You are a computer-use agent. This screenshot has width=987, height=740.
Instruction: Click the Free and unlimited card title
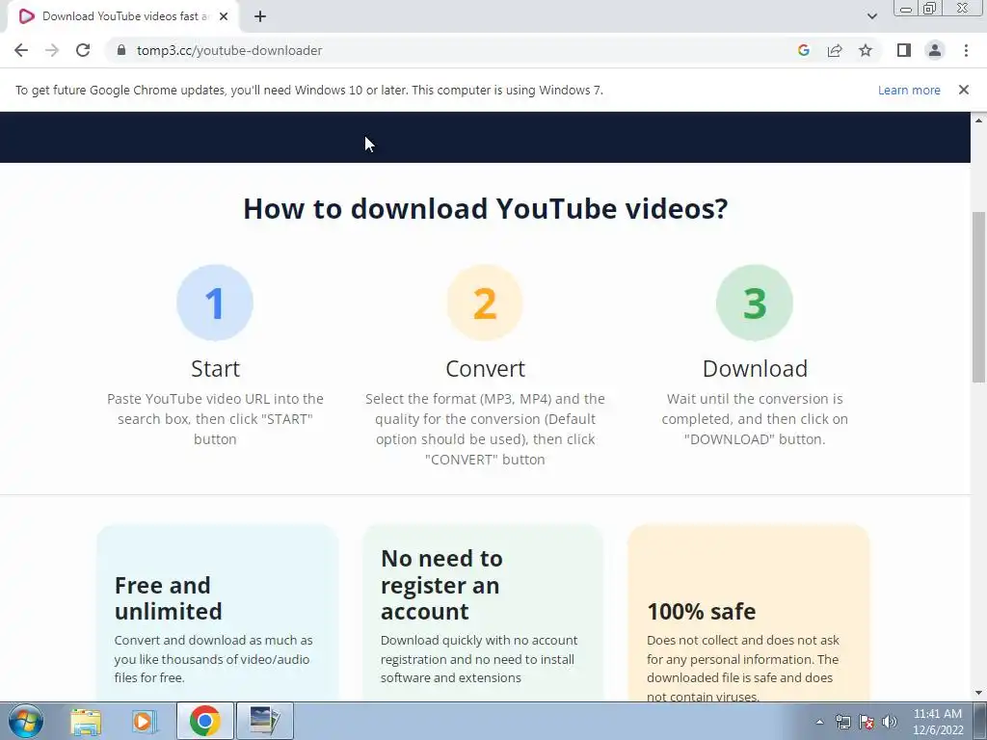click(x=168, y=598)
